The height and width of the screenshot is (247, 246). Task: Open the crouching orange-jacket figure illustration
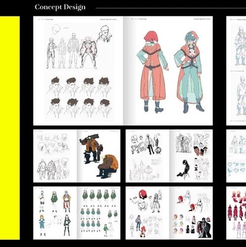tap(108, 166)
